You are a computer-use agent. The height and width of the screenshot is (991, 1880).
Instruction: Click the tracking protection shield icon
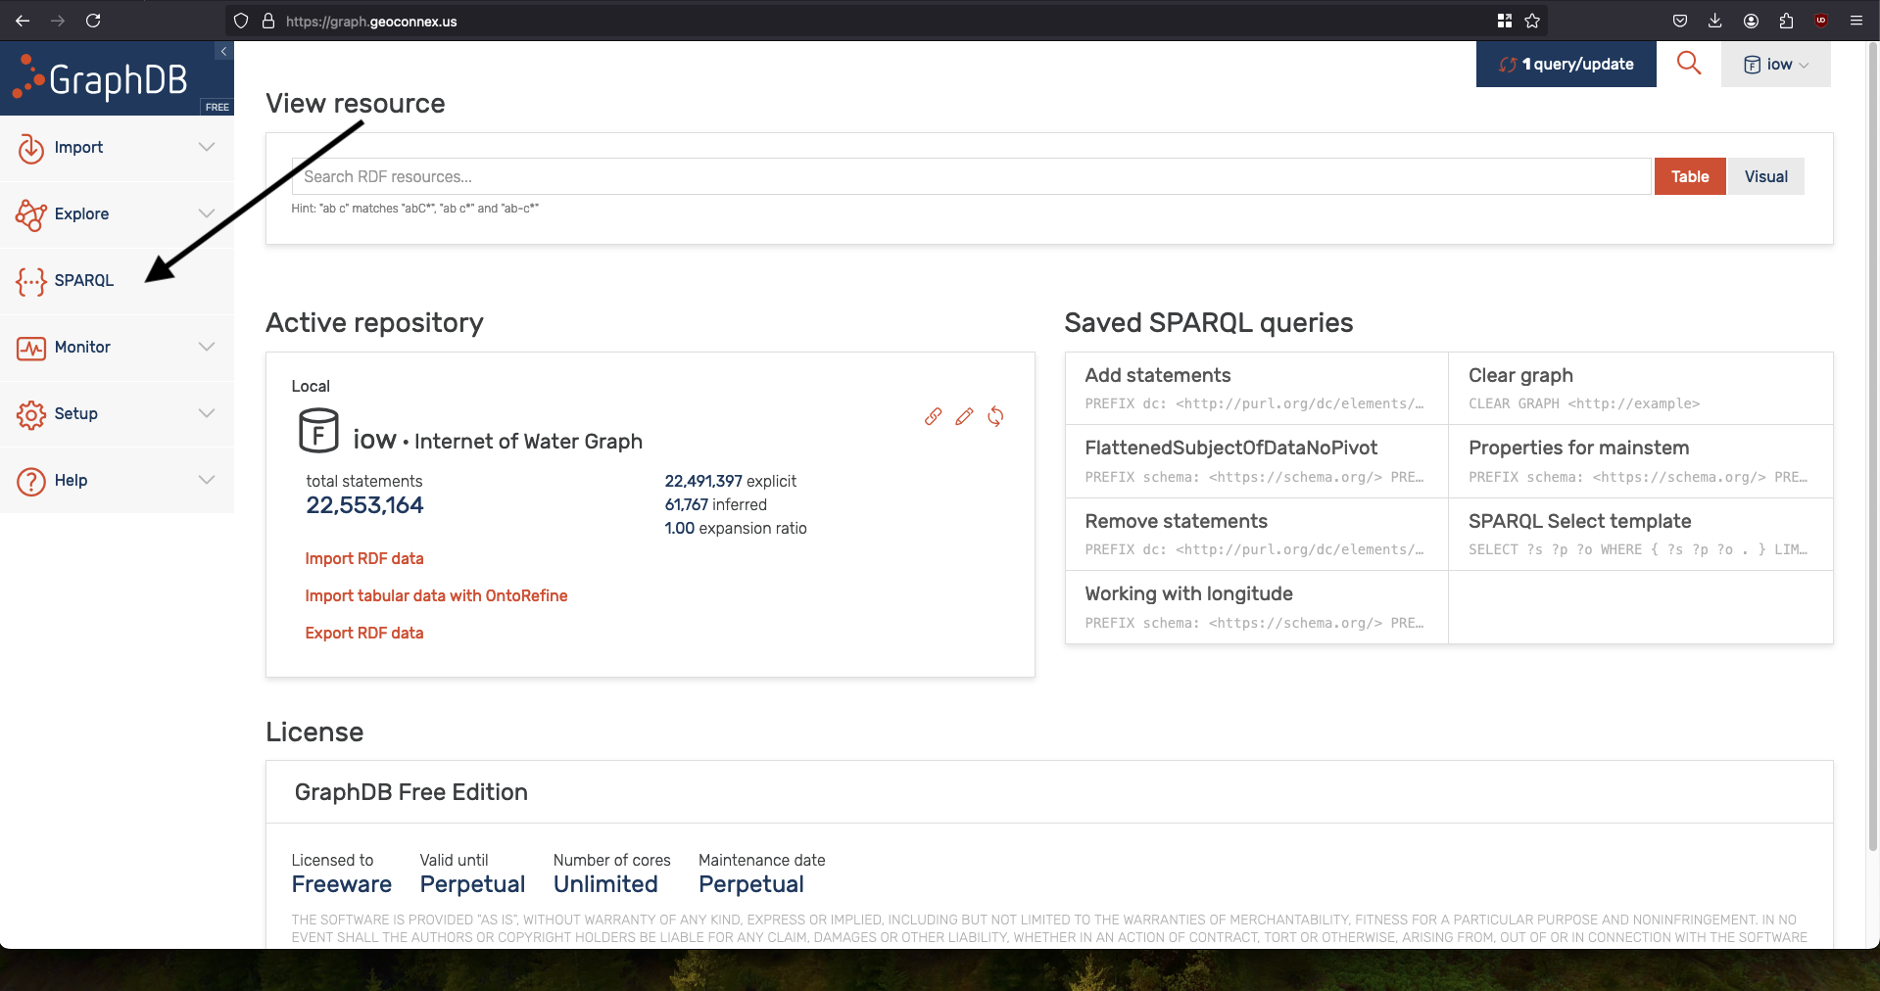pos(241,21)
